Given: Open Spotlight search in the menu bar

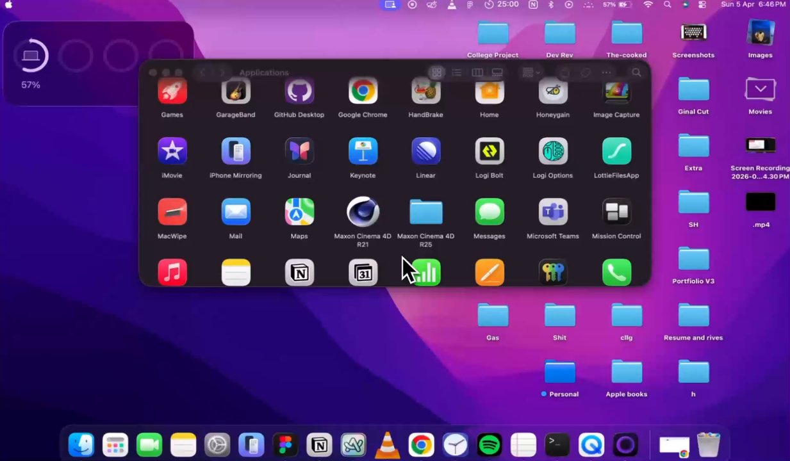Looking at the screenshot, I should [x=667, y=4].
